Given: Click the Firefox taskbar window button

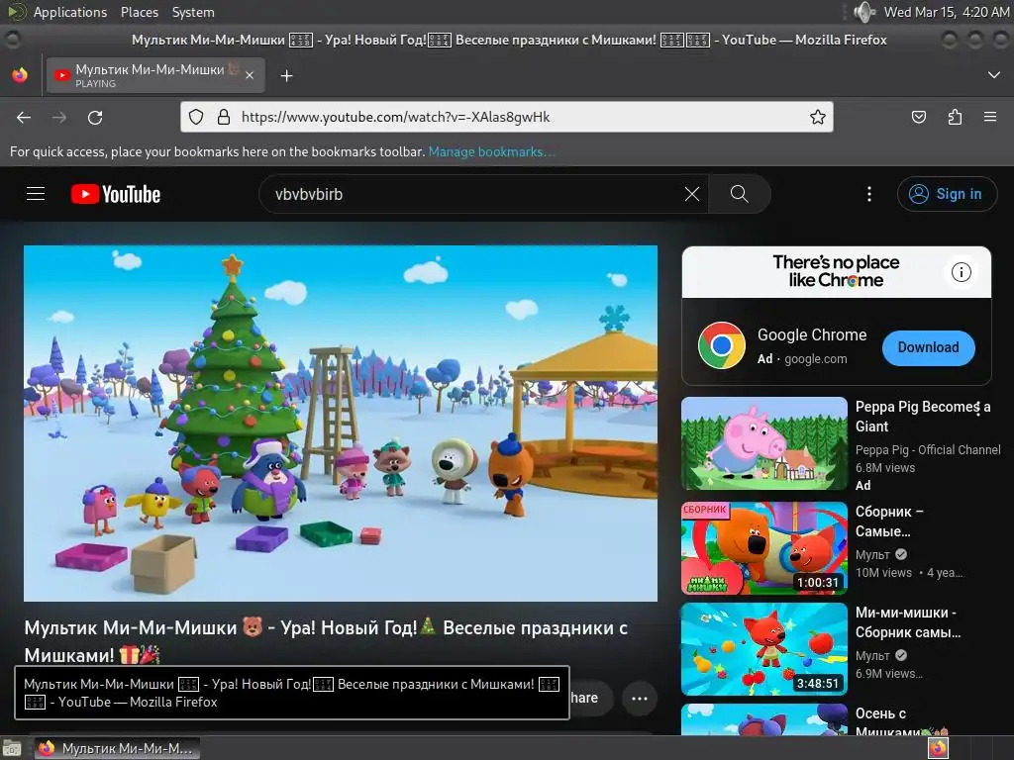Looking at the screenshot, I should point(117,748).
